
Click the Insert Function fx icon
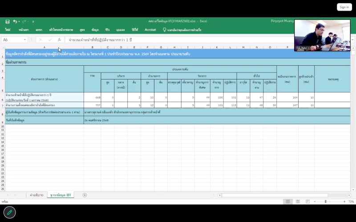click(59, 40)
